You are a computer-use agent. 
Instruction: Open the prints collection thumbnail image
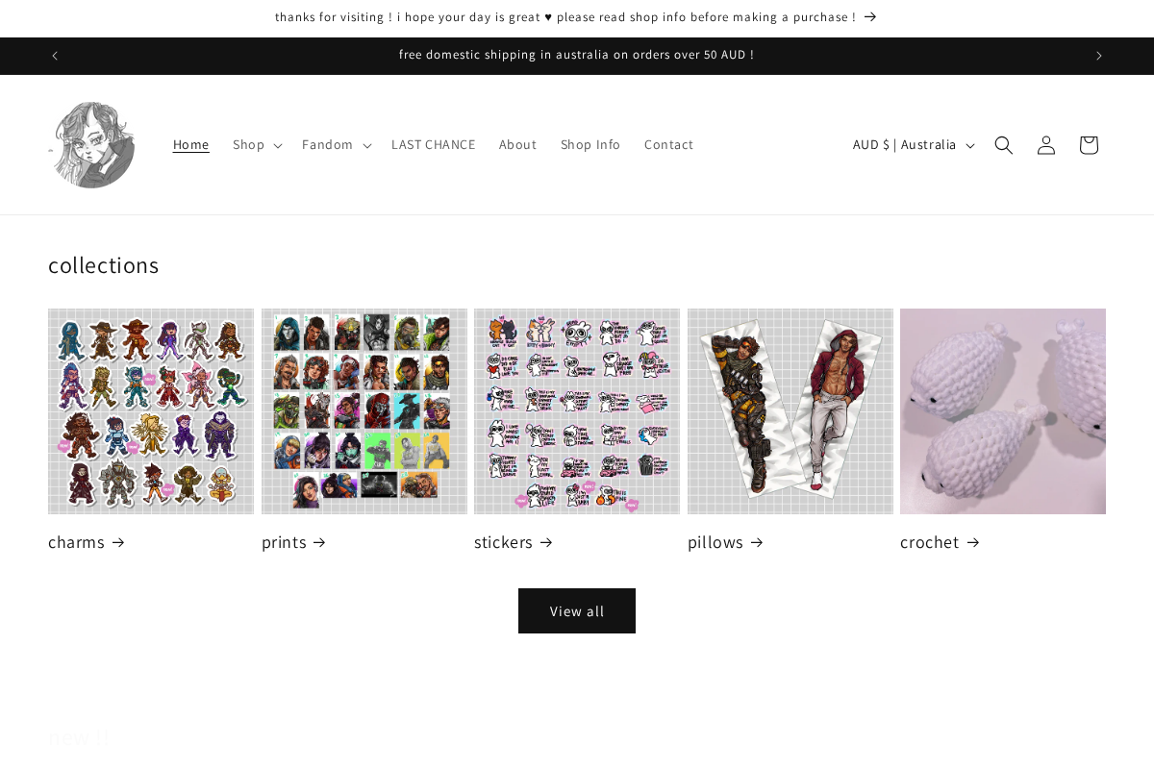pyautogui.click(x=364, y=410)
